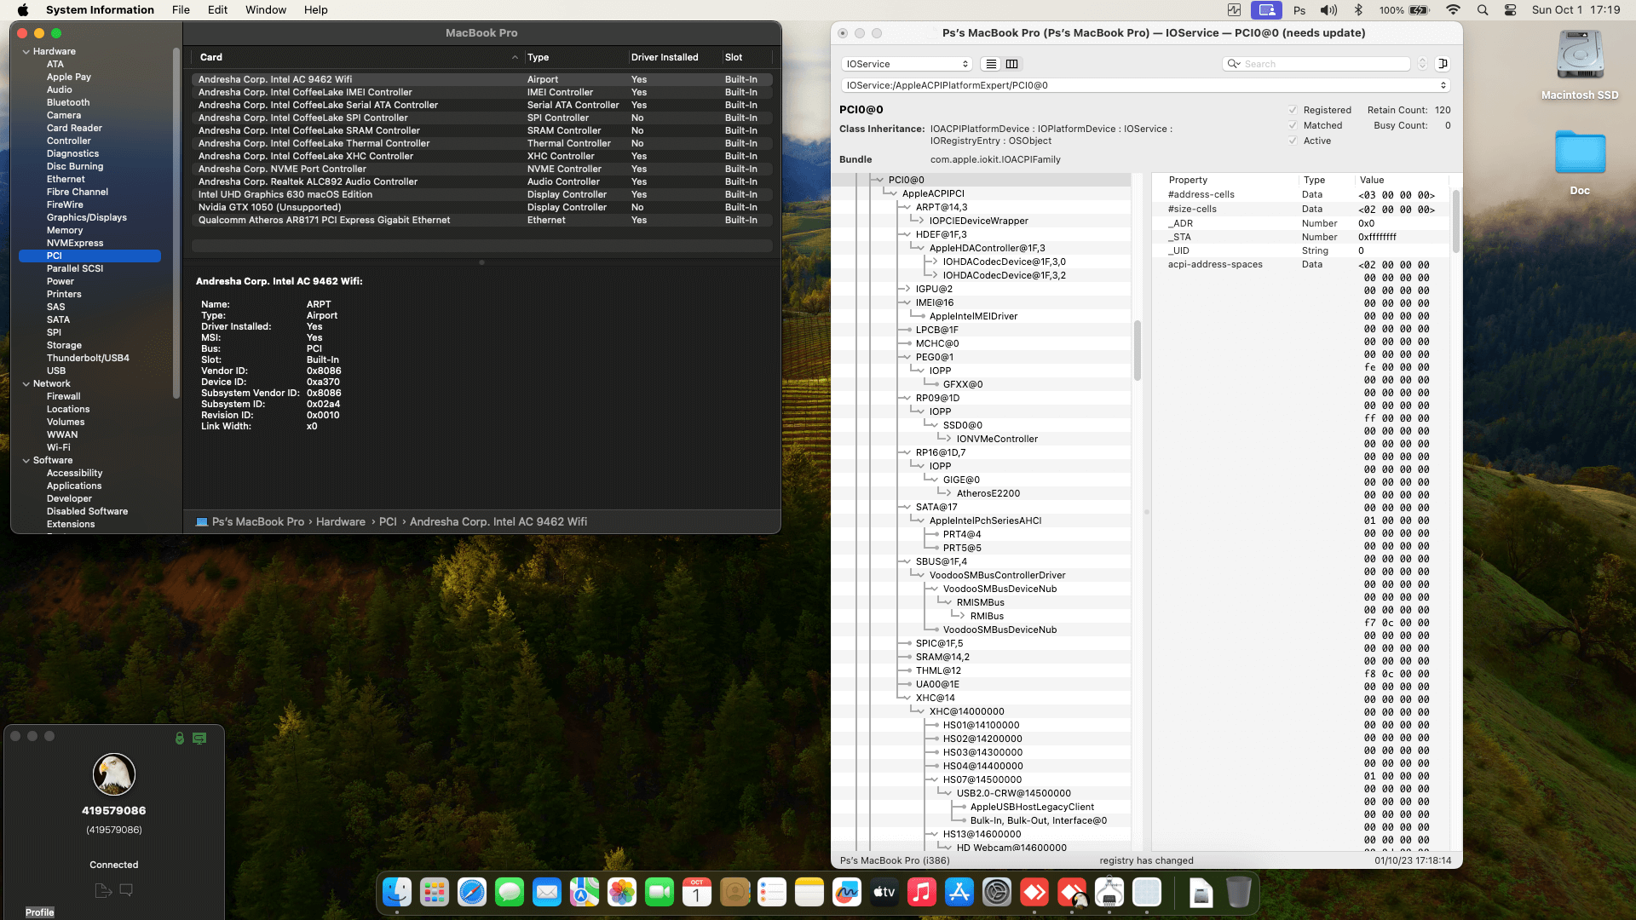Open App Store in Dock
Screen dimensions: 1636x920
(959, 892)
